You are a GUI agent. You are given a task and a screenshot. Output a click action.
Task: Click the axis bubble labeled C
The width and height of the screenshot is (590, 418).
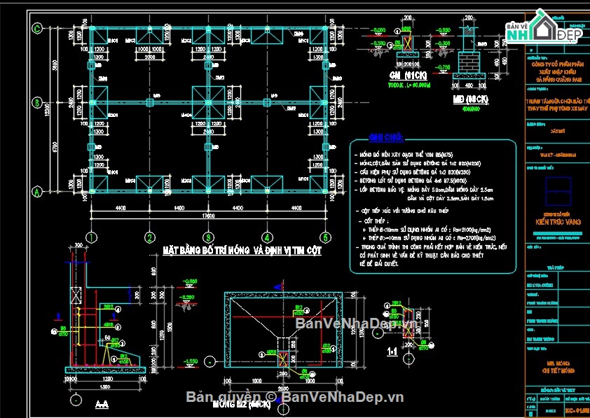(x=37, y=28)
